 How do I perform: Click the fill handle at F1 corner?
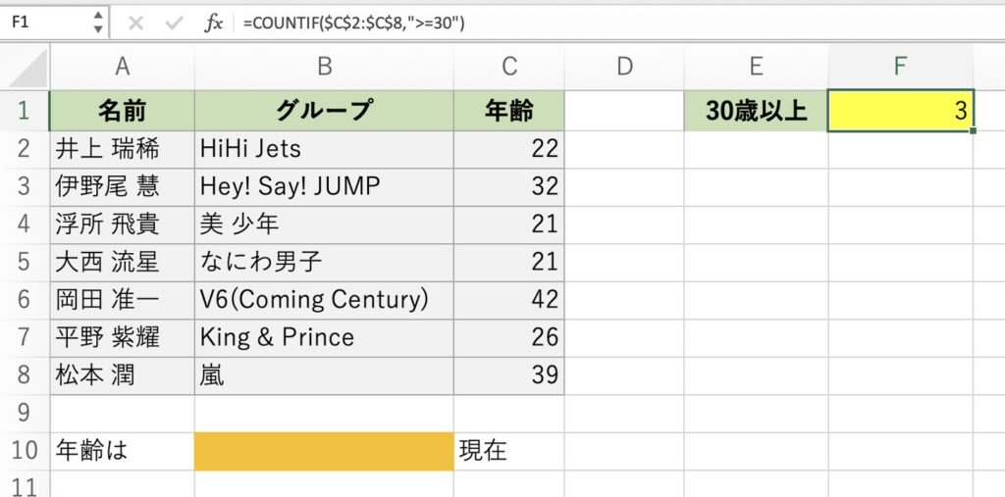point(974,131)
